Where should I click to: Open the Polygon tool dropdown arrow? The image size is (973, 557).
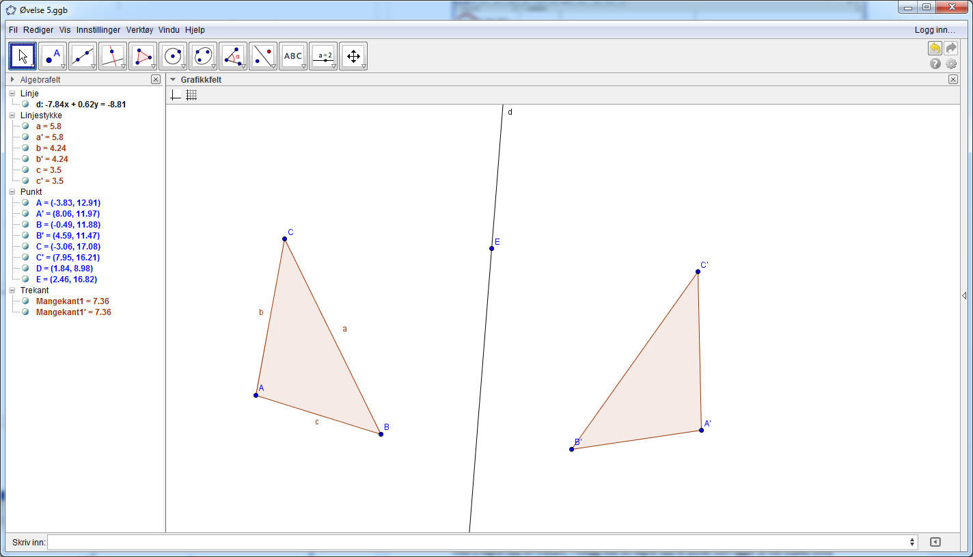153,67
